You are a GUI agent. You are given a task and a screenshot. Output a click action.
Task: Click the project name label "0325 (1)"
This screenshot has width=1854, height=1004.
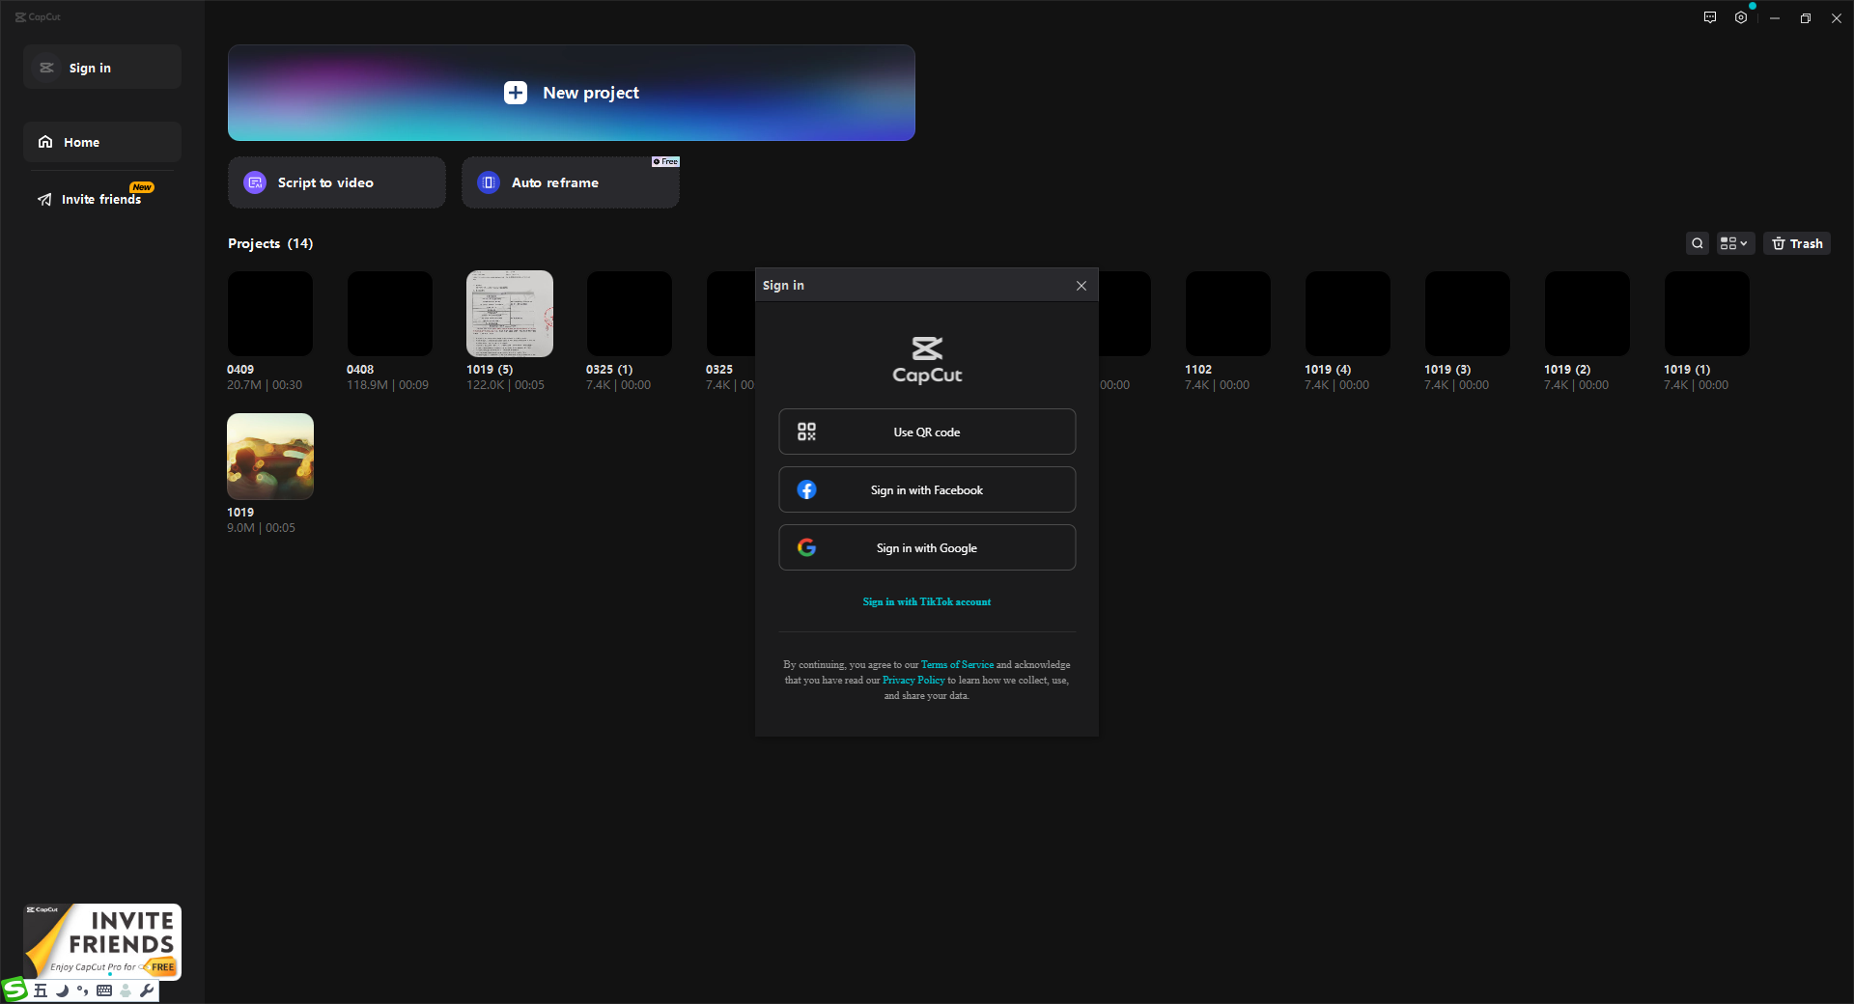tap(609, 370)
